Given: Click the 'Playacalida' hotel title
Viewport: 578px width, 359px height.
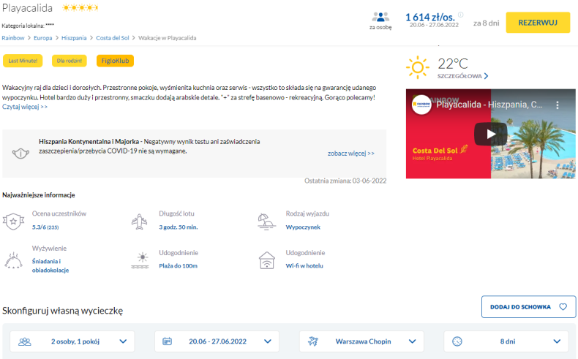Looking at the screenshot, I should pos(27,8).
